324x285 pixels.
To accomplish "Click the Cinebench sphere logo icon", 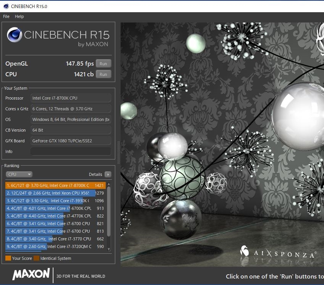I will (15, 35).
